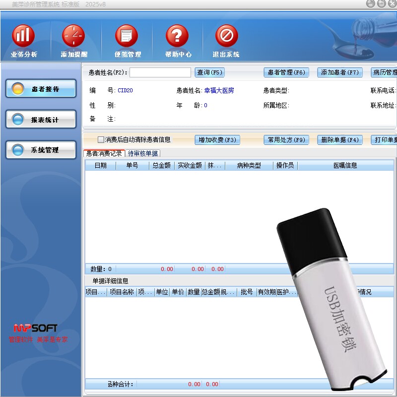
Task: Click 打印单据 button
Action: tap(384, 140)
